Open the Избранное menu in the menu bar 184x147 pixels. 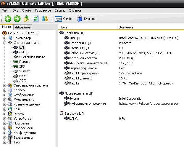coord(43,10)
